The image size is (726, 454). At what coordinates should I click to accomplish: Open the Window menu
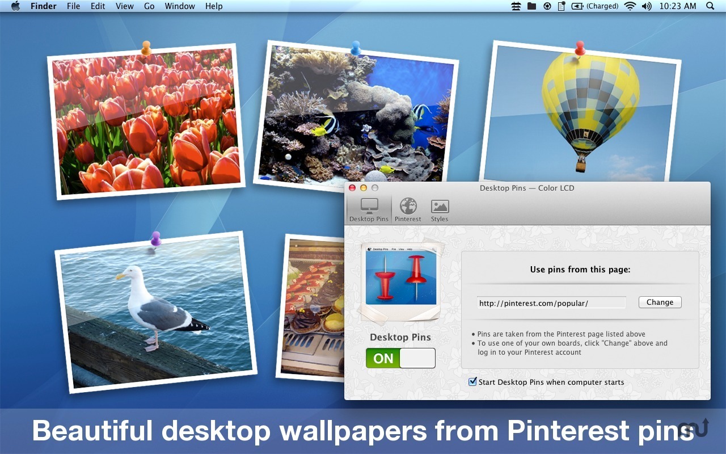180,6
